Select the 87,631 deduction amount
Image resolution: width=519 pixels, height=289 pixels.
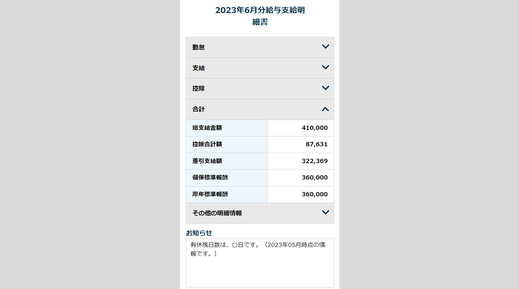[x=317, y=144]
